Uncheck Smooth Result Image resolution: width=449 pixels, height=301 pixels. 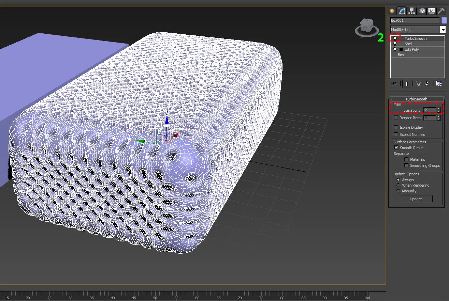coord(396,147)
